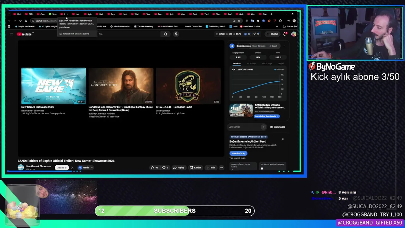Collapse the vidIQ panel chevron
The image size is (405, 228).
point(284,46)
